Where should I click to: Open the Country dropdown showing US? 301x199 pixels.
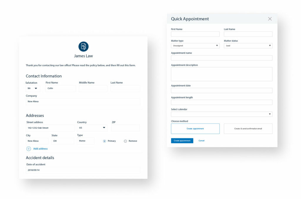pyautogui.click(x=92, y=128)
